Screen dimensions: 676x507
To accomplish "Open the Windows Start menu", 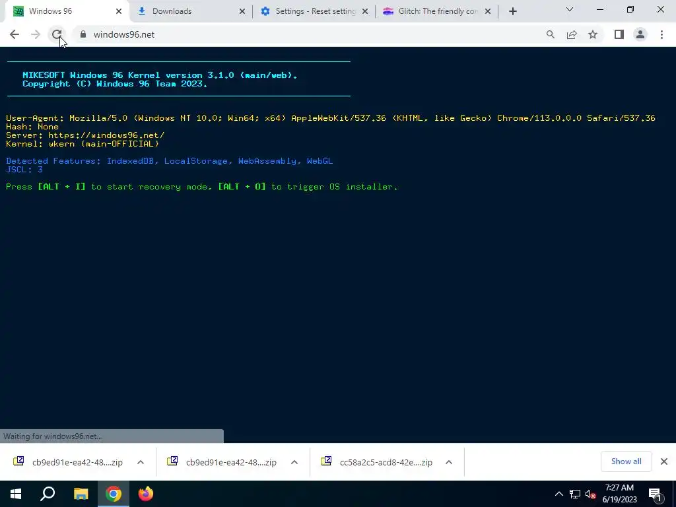I will point(16,494).
